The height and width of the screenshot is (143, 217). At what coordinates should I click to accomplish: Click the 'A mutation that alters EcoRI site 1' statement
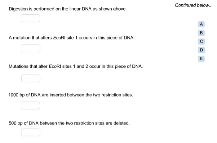coord(72,38)
